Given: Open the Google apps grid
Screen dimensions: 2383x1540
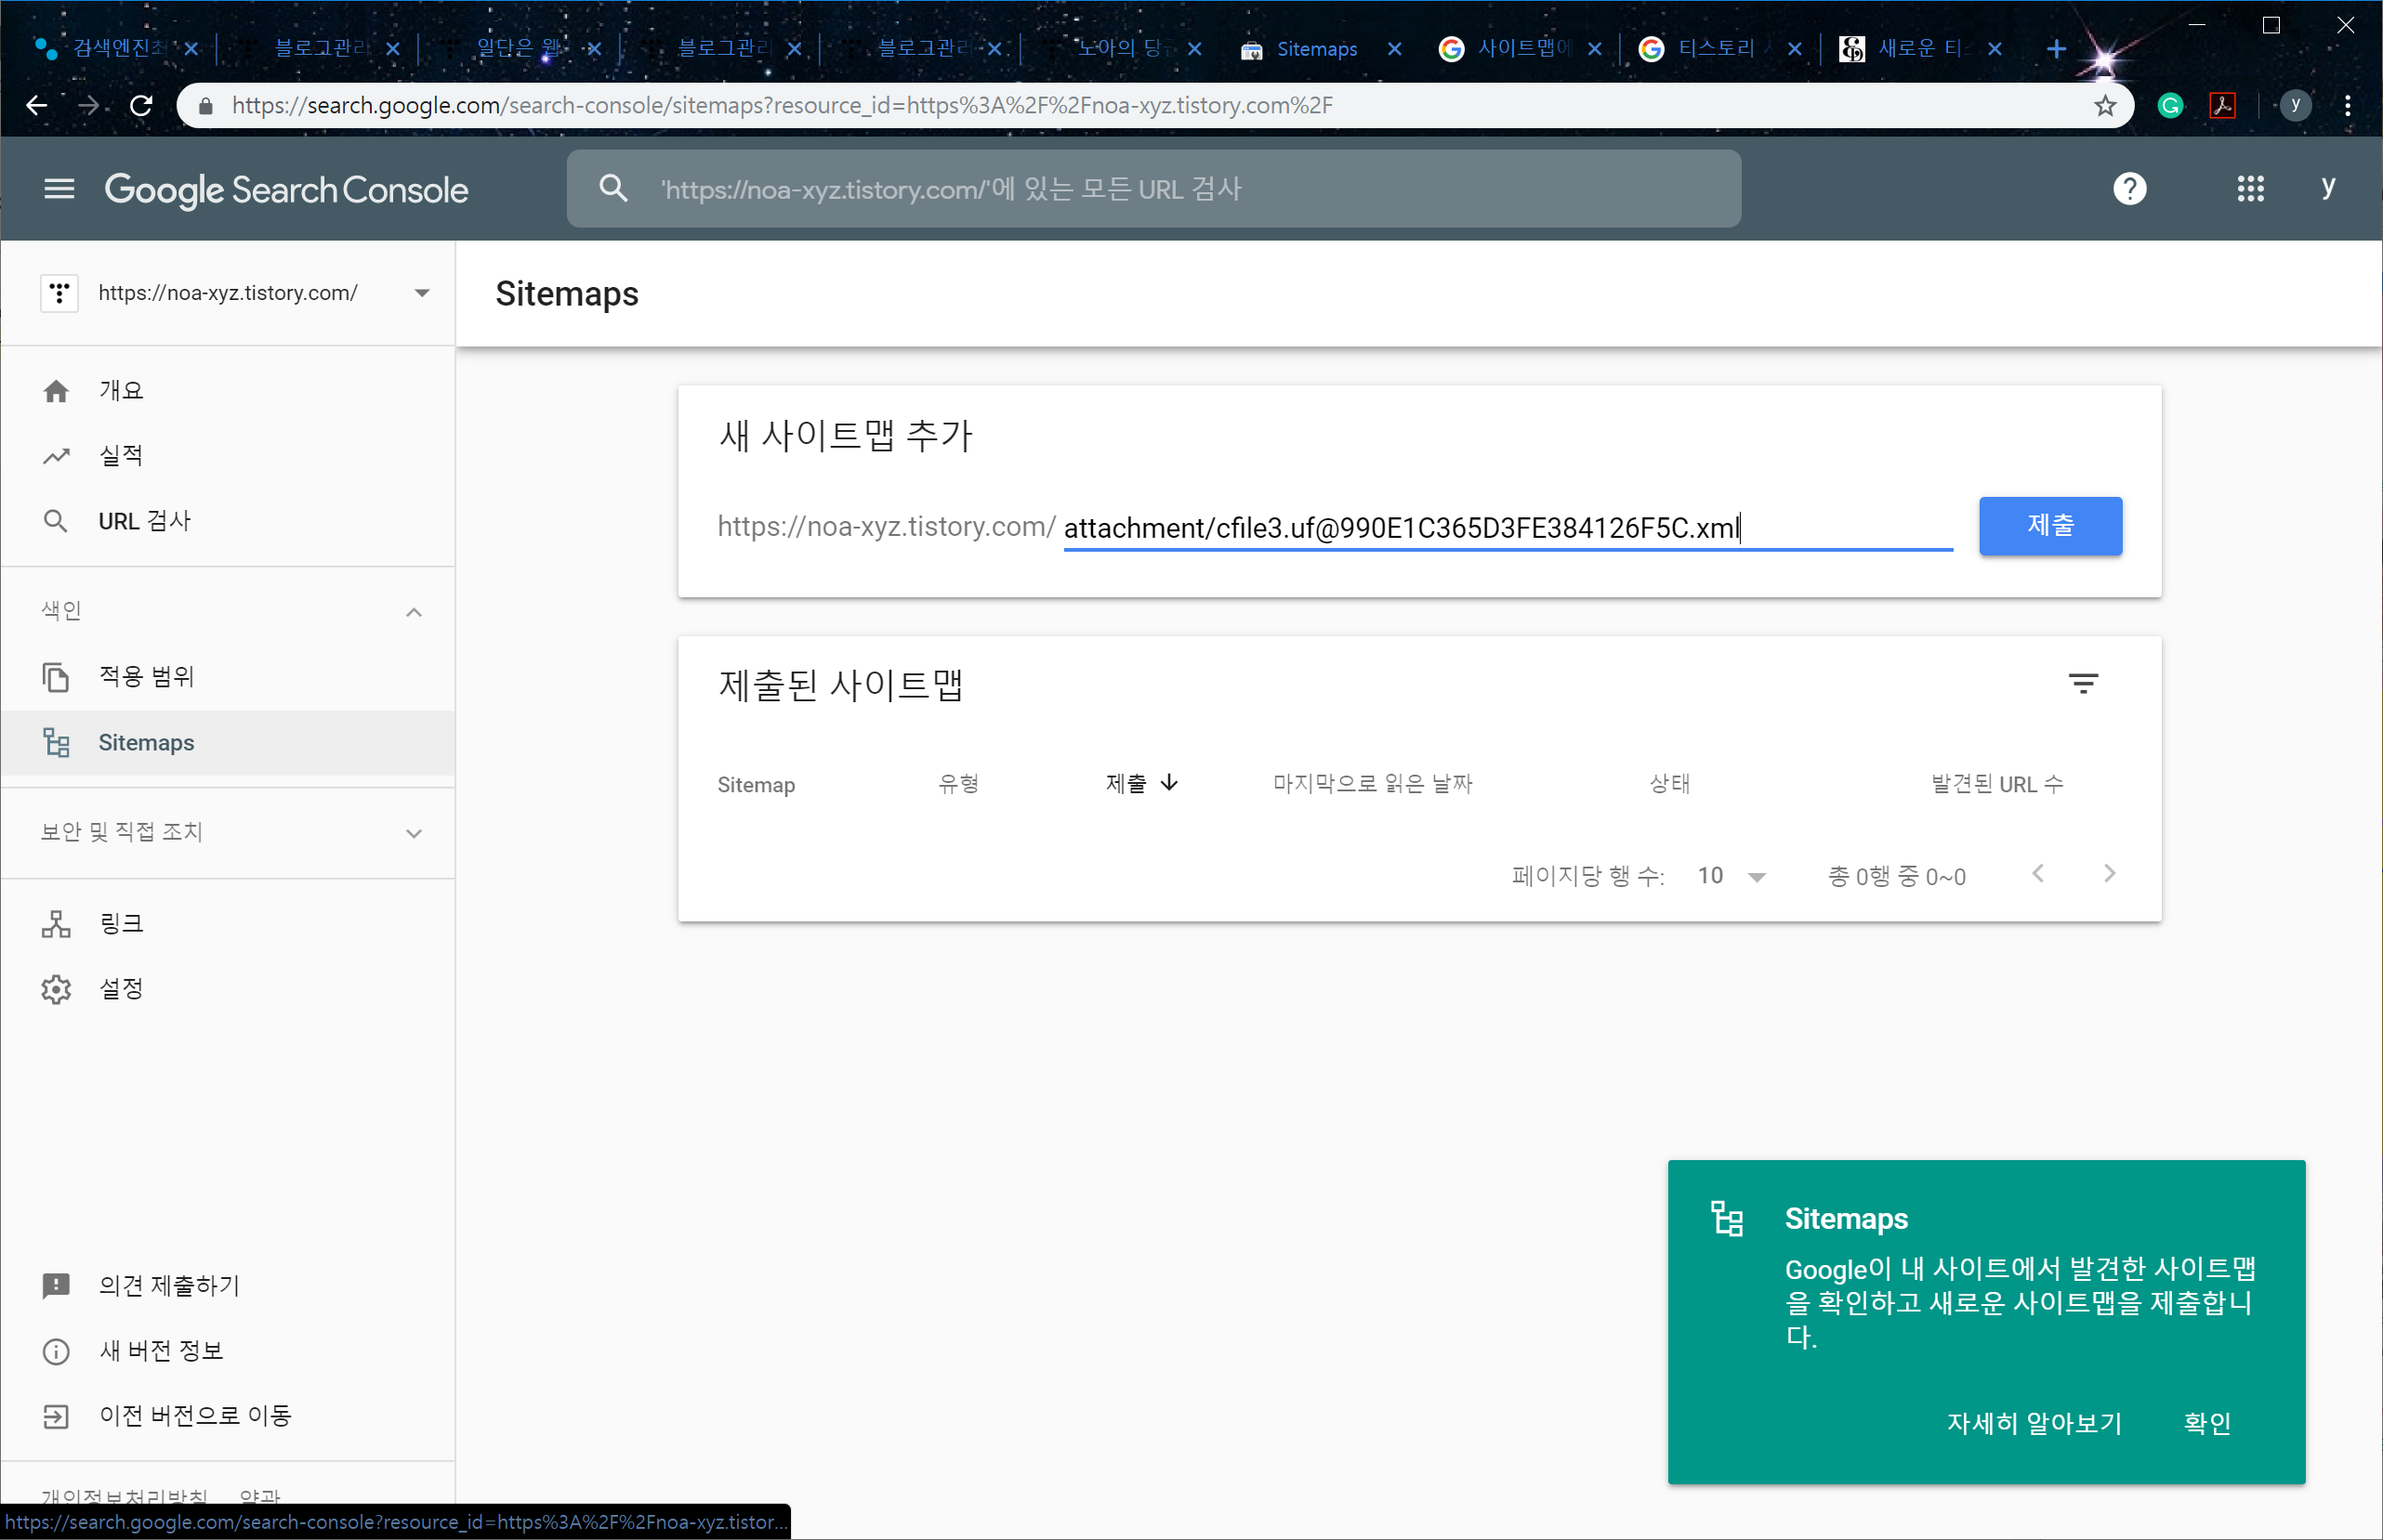Looking at the screenshot, I should pyautogui.click(x=2250, y=188).
